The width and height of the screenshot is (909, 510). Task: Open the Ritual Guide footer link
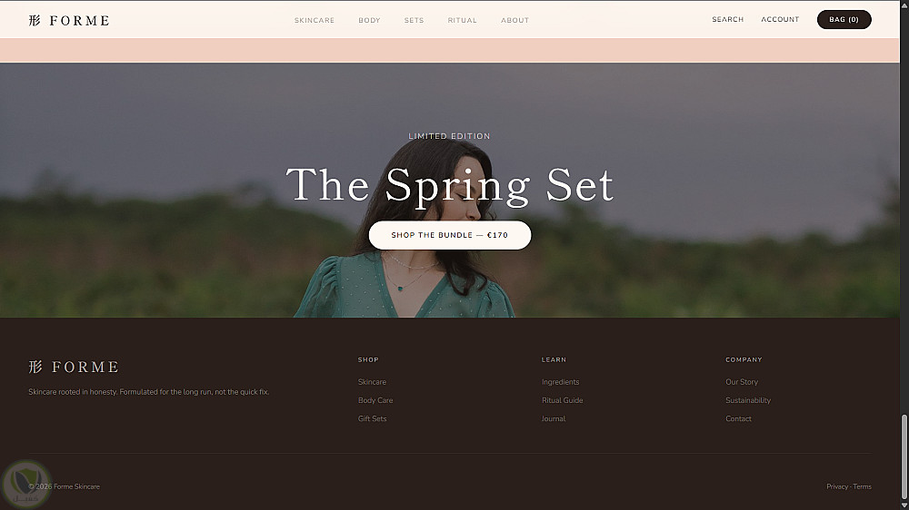tap(563, 400)
